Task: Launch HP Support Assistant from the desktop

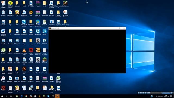Action: click(x=24, y=23)
